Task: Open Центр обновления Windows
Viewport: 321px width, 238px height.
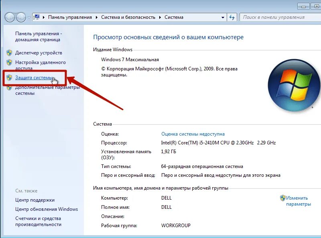Action: click(x=47, y=209)
